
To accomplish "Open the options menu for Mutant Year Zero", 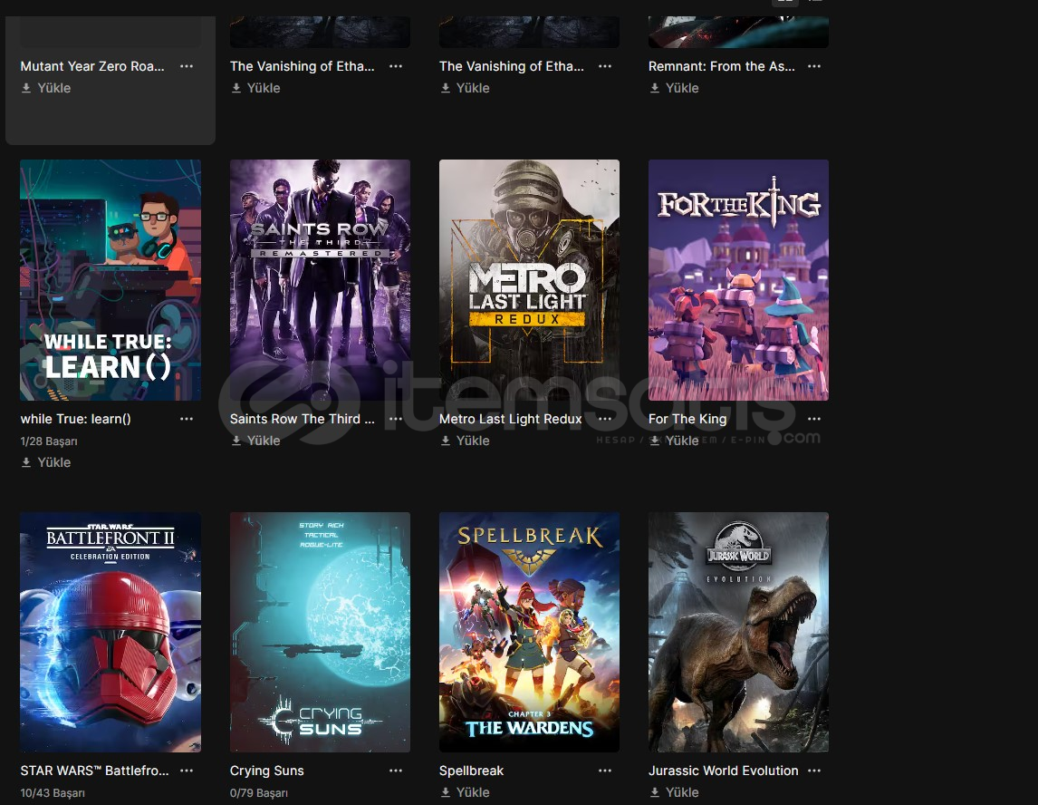I will click(x=187, y=66).
